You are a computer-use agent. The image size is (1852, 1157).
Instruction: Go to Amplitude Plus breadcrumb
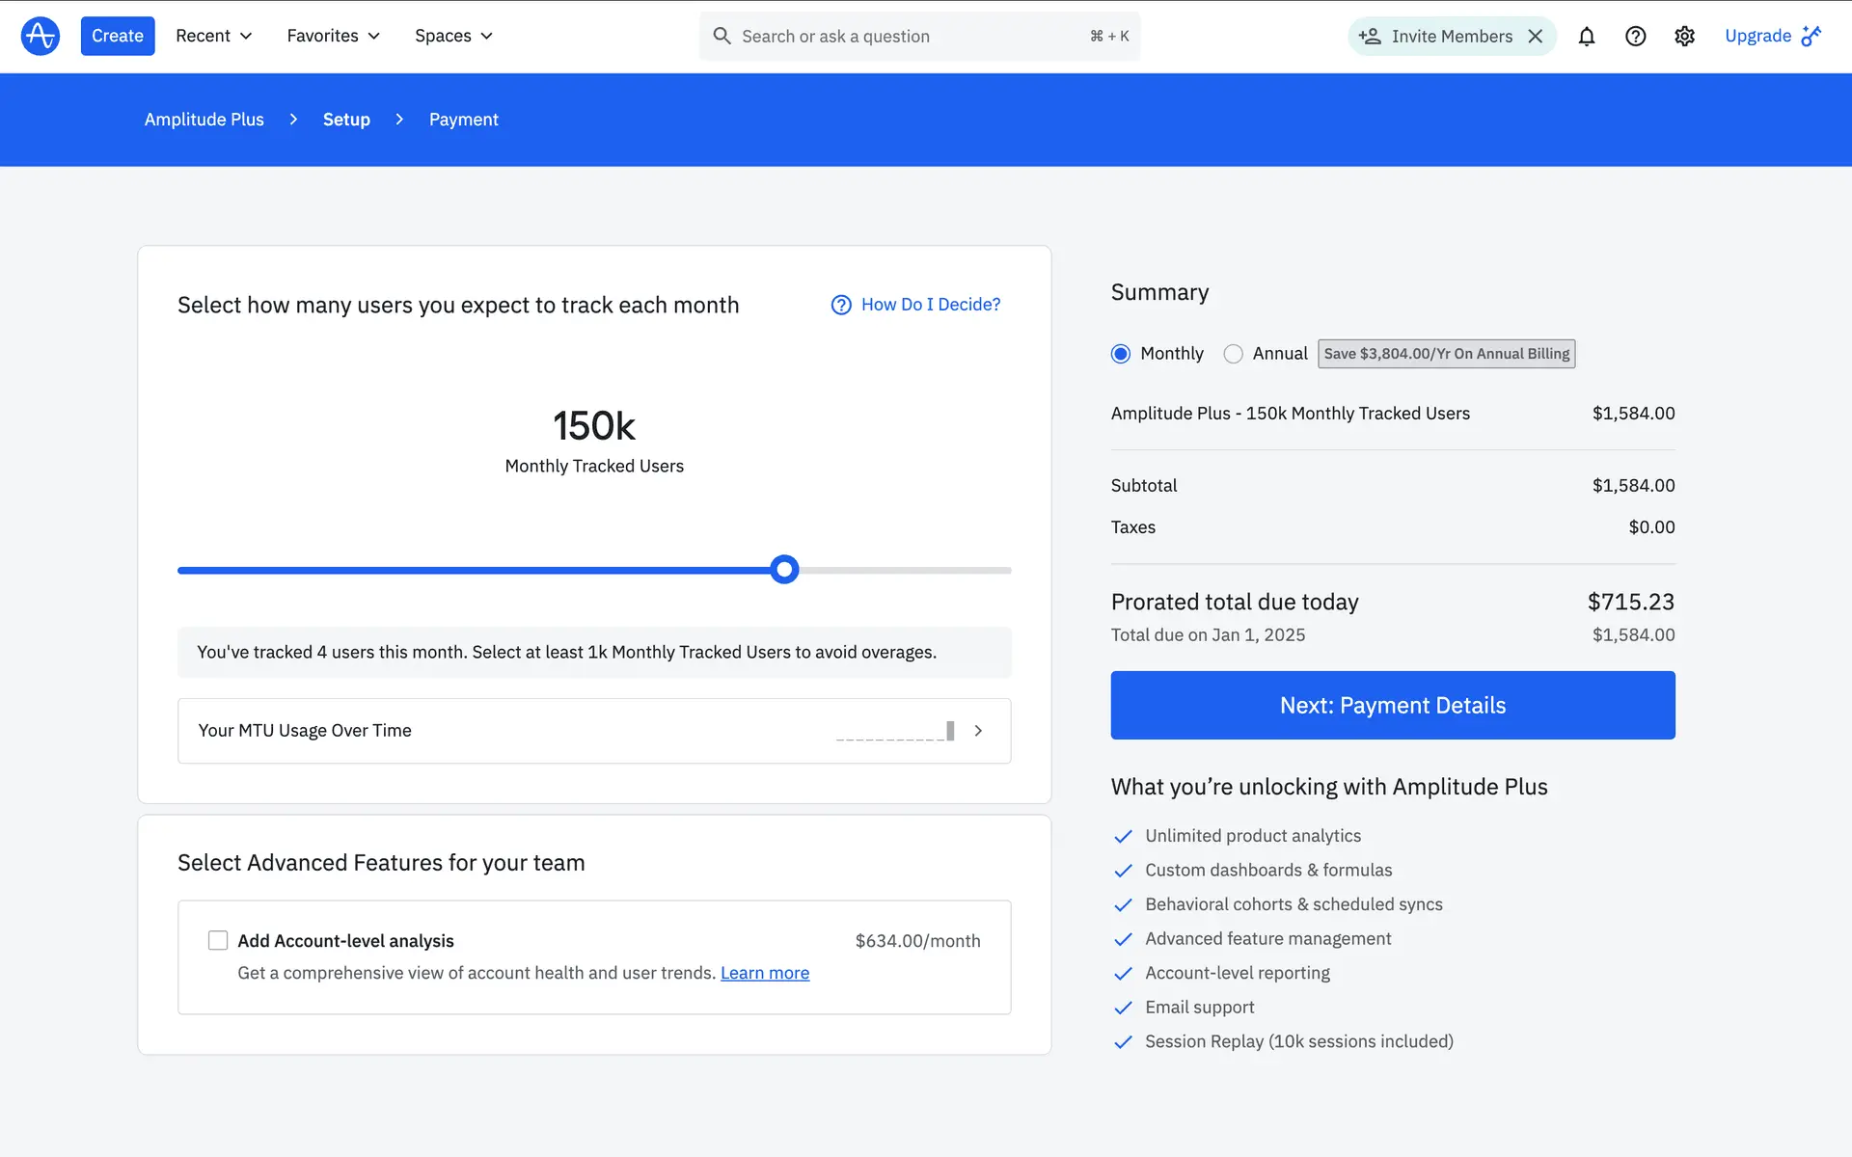(x=204, y=120)
